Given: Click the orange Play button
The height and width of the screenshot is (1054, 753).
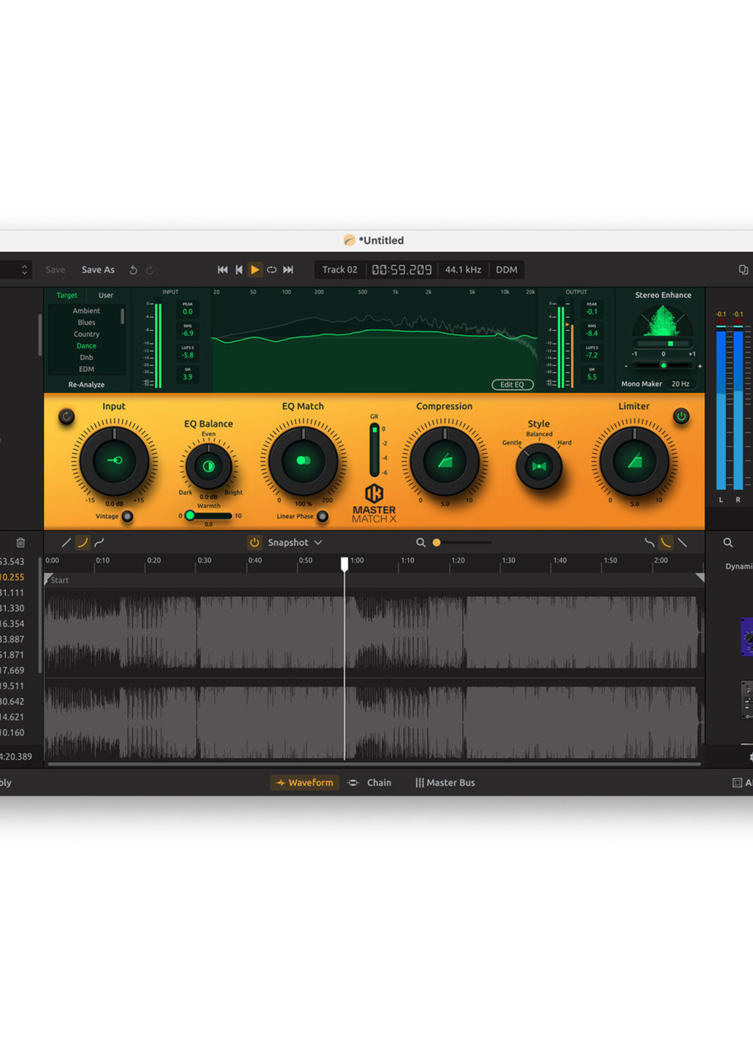Looking at the screenshot, I should (x=254, y=270).
